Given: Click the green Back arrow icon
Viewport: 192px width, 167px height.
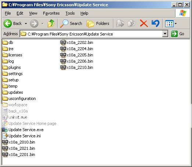Looking at the screenshot, I should click(x=8, y=23).
